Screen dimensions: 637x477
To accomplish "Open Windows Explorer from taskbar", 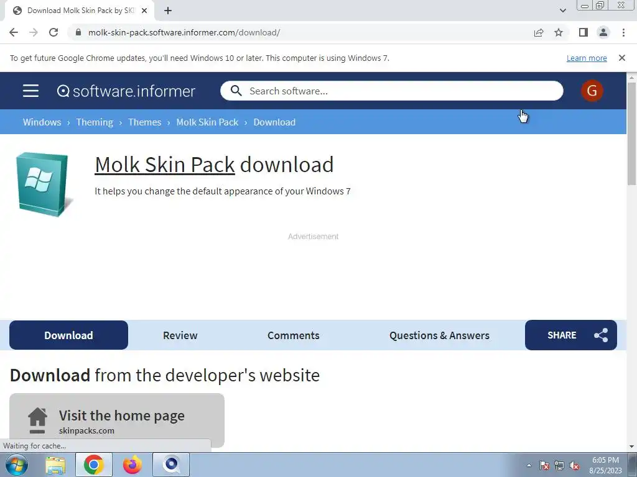I will (55, 465).
